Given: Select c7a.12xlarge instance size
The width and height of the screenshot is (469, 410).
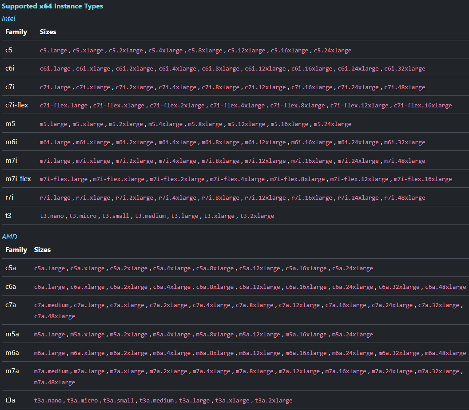Looking at the screenshot, I should pyautogui.click(x=299, y=305).
